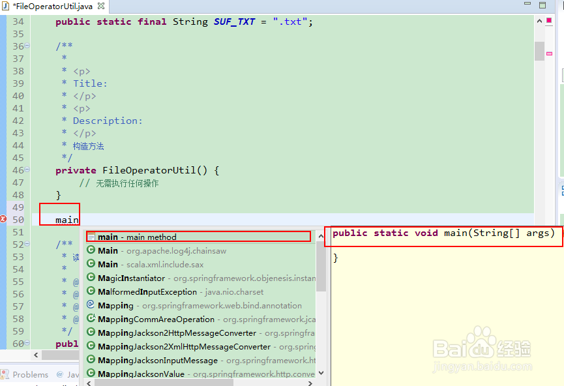Collapse the constructor fold at line 46

pyautogui.click(x=27, y=170)
